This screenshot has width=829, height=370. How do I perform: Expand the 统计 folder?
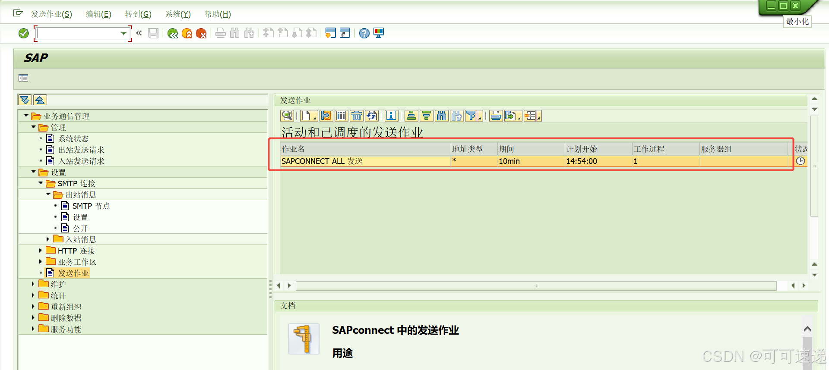click(33, 295)
